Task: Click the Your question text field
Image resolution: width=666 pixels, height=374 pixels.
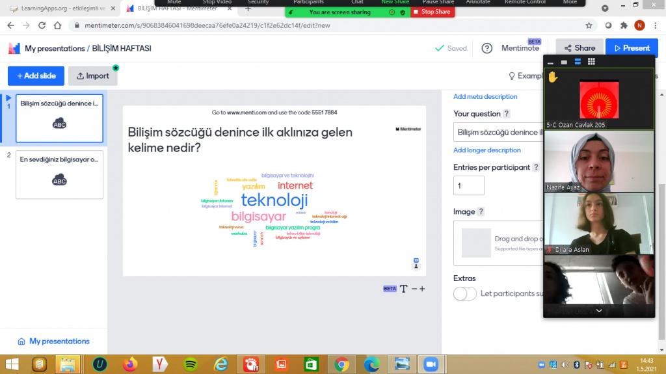Action: click(x=498, y=132)
